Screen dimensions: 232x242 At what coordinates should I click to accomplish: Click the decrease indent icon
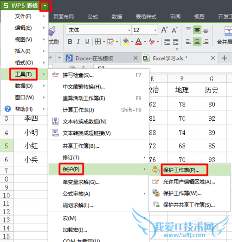[167, 42]
